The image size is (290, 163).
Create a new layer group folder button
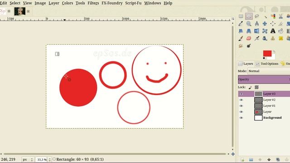click(251, 159)
